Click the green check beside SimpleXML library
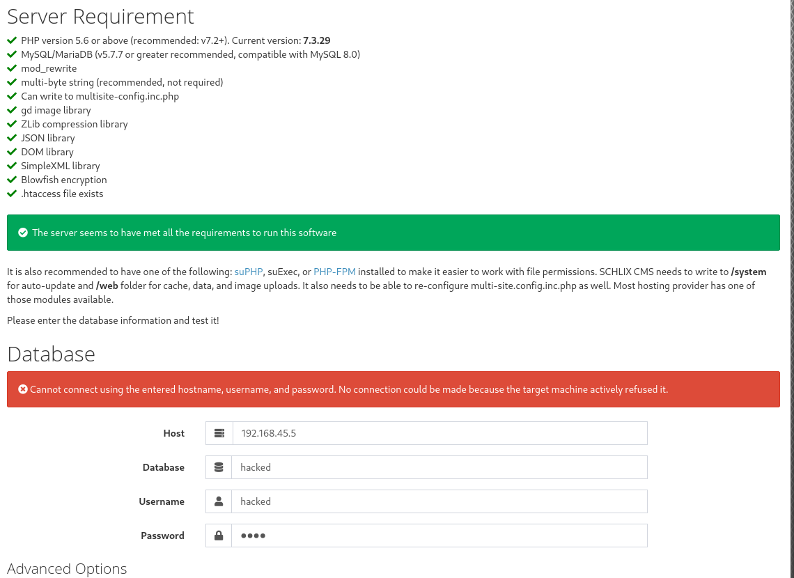This screenshot has height=578, width=794. [11, 166]
